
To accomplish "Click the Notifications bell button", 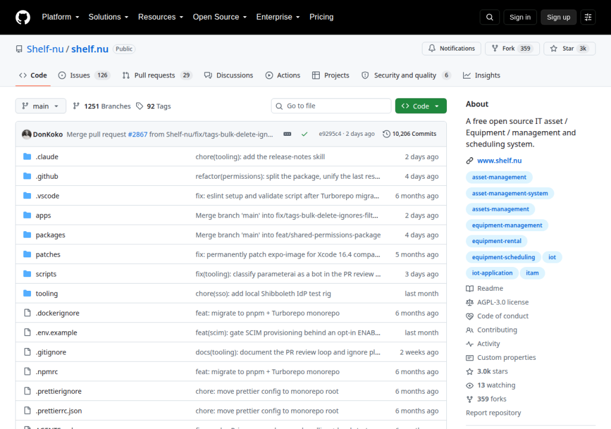I will [451, 48].
